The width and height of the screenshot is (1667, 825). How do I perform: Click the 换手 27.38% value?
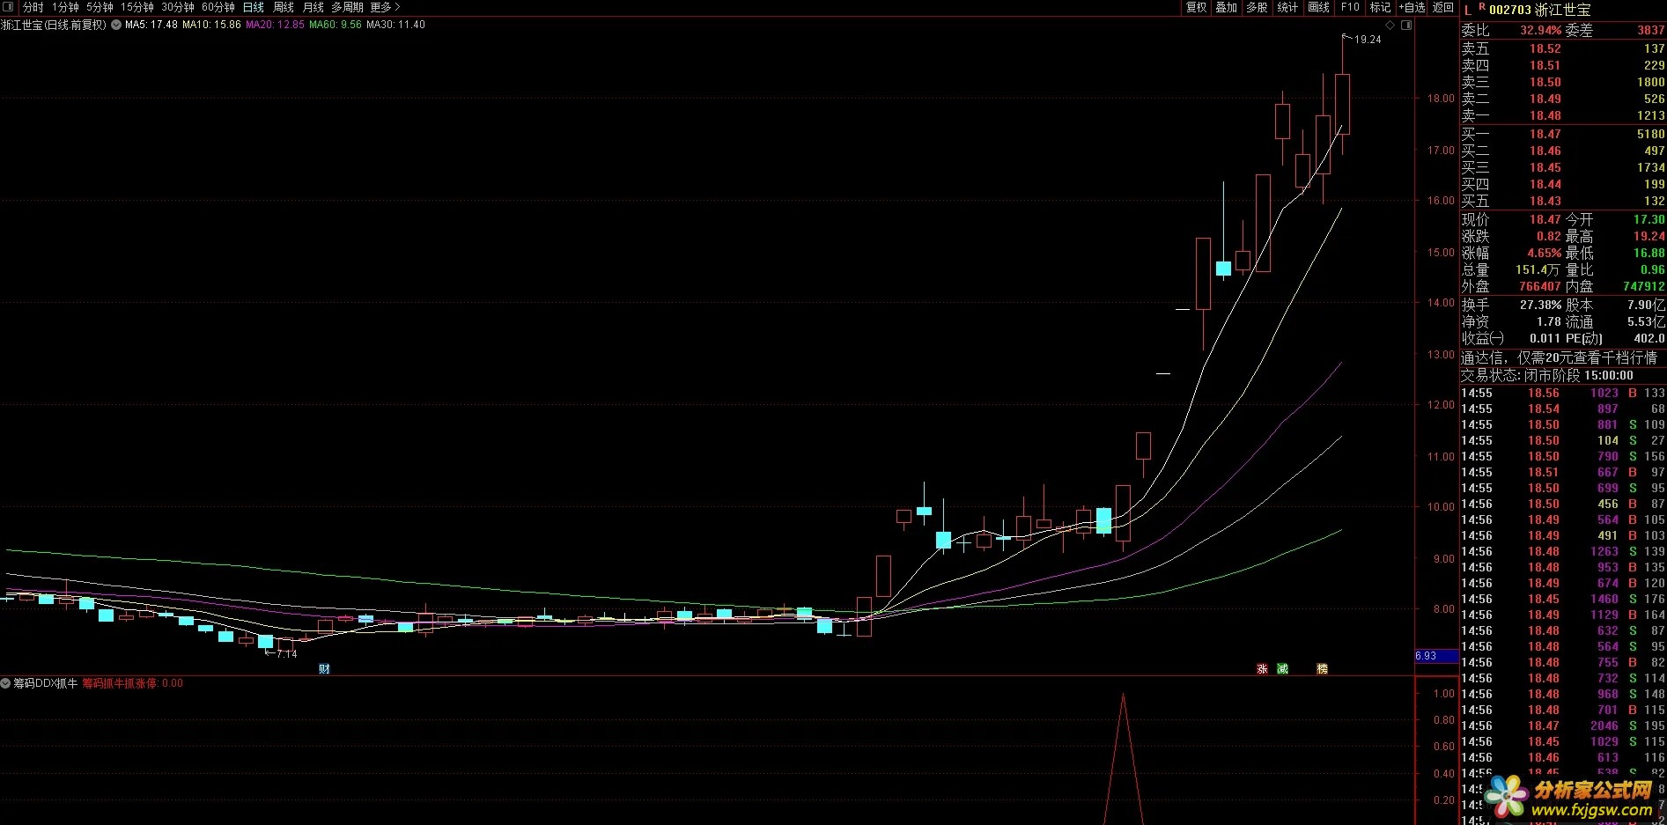click(x=1540, y=306)
